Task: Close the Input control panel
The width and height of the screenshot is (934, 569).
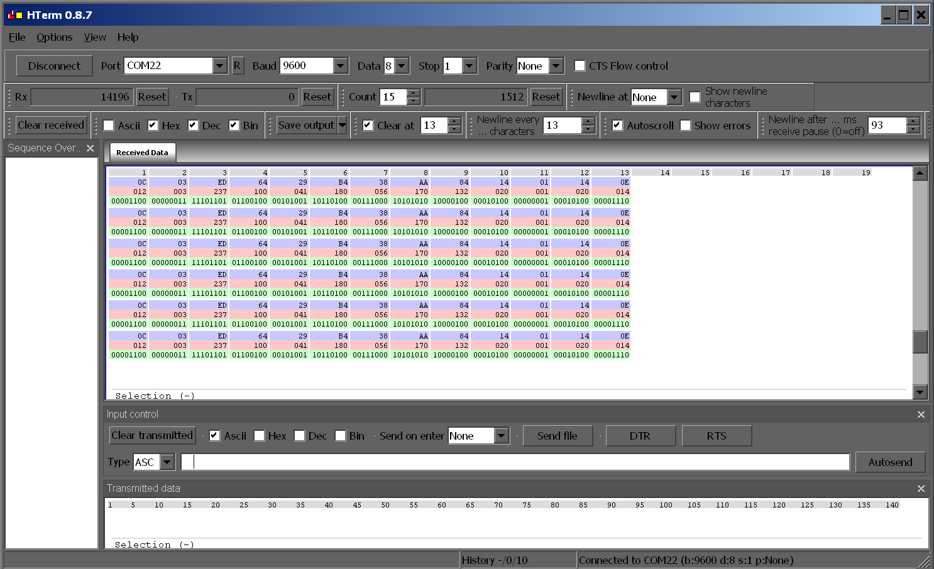Action: [x=921, y=415]
